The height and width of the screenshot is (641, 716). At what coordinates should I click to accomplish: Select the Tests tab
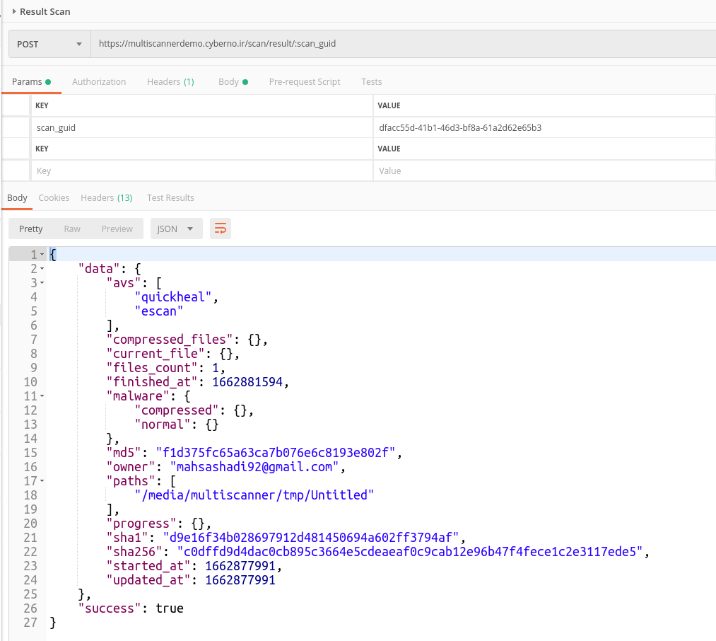[x=371, y=81]
